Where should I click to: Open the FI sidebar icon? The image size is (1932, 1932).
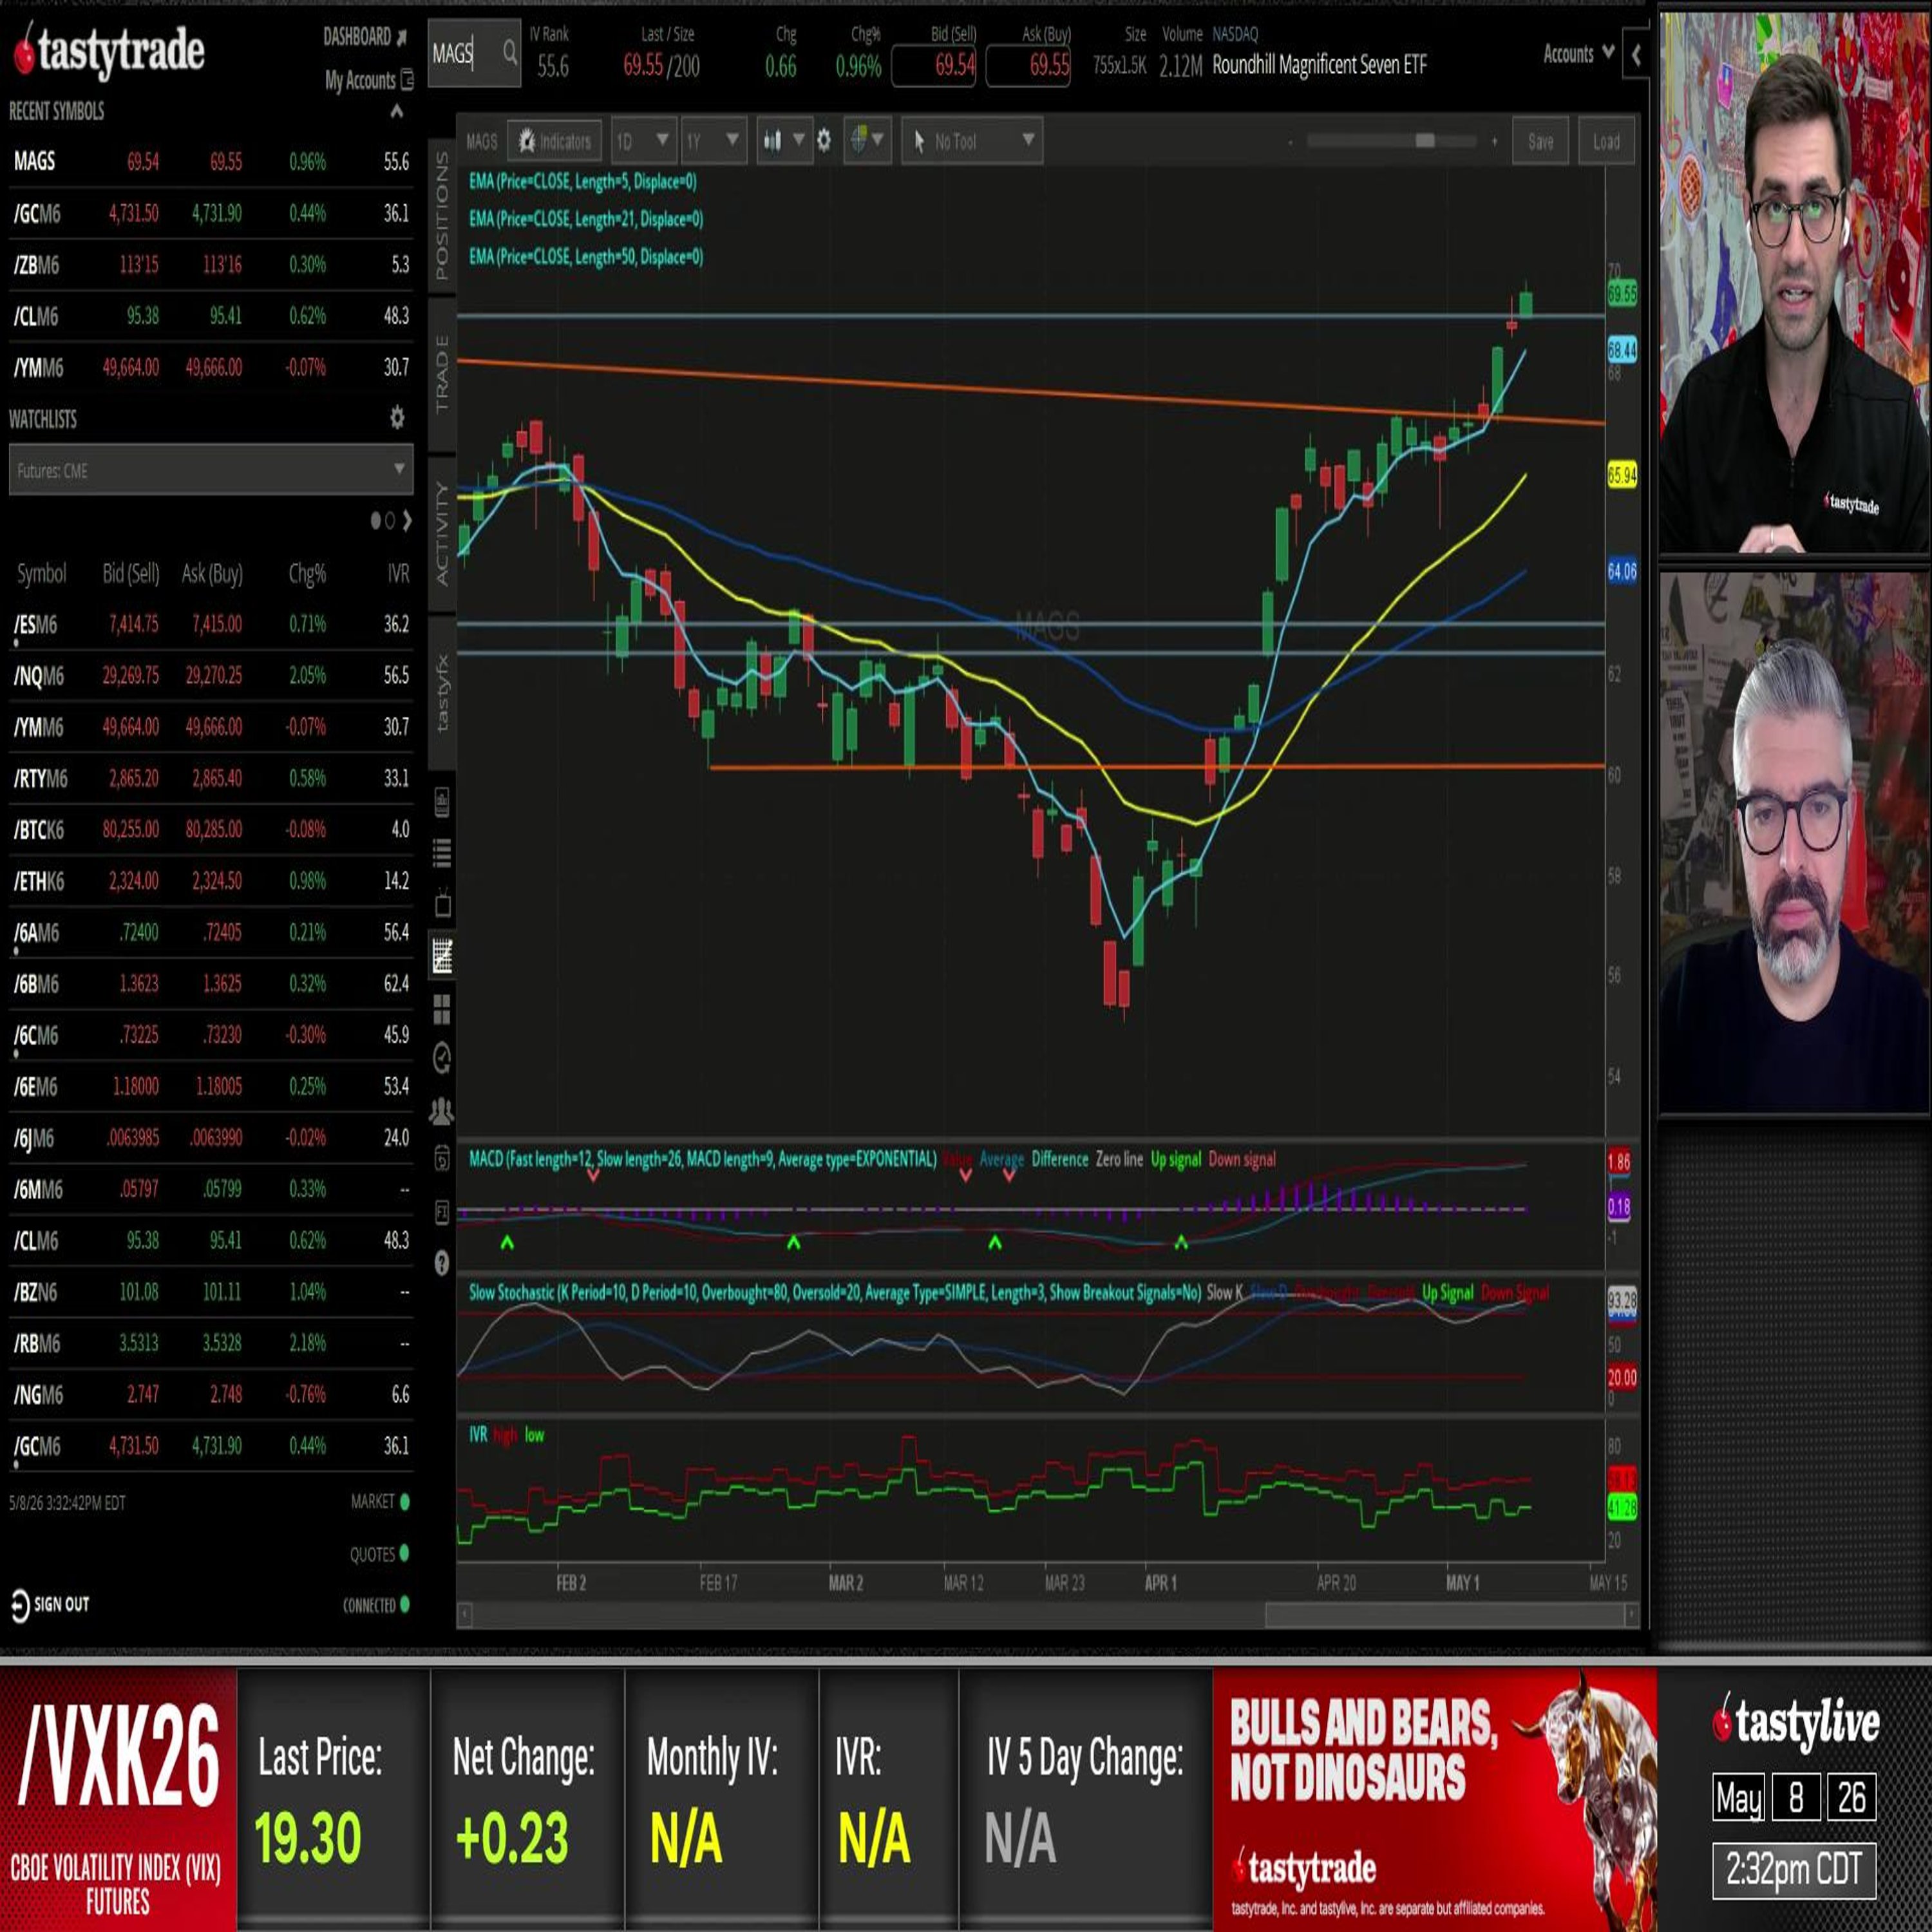pyautogui.click(x=443, y=1212)
